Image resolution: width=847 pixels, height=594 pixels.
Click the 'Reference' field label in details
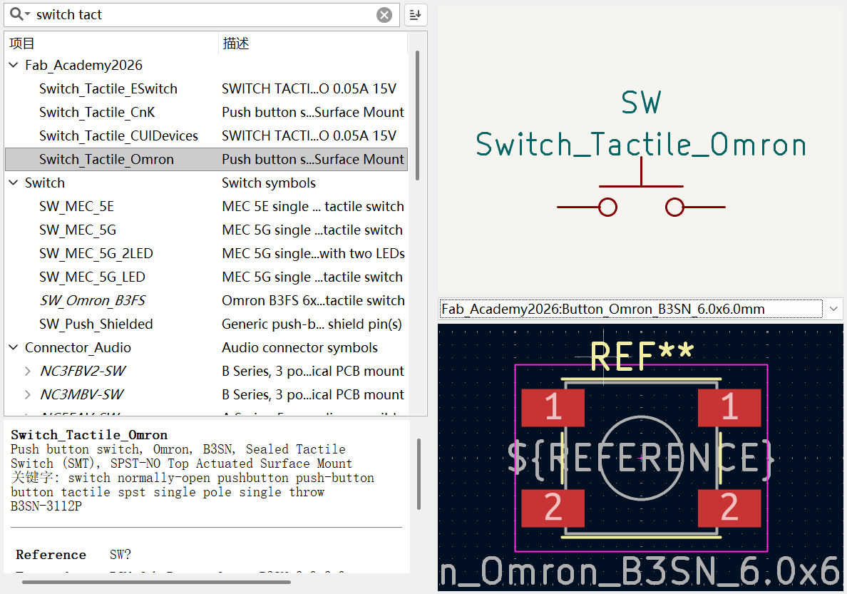51,555
